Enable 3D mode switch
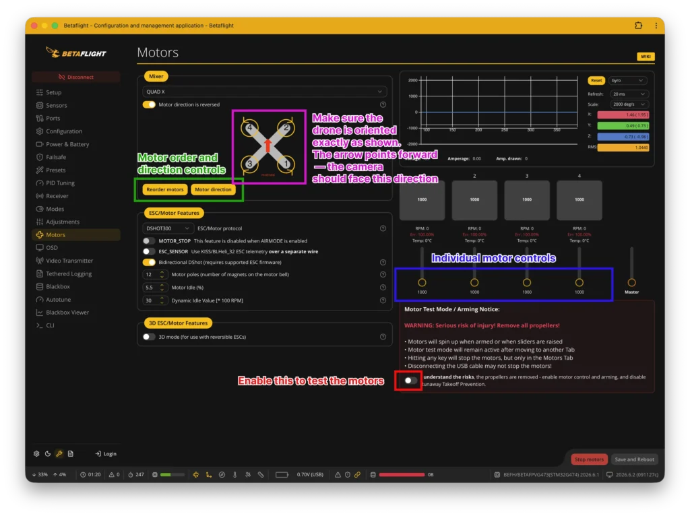690x516 pixels. pos(149,337)
